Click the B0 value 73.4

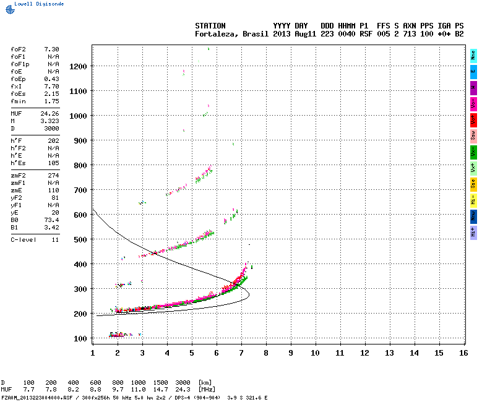coord(51,220)
